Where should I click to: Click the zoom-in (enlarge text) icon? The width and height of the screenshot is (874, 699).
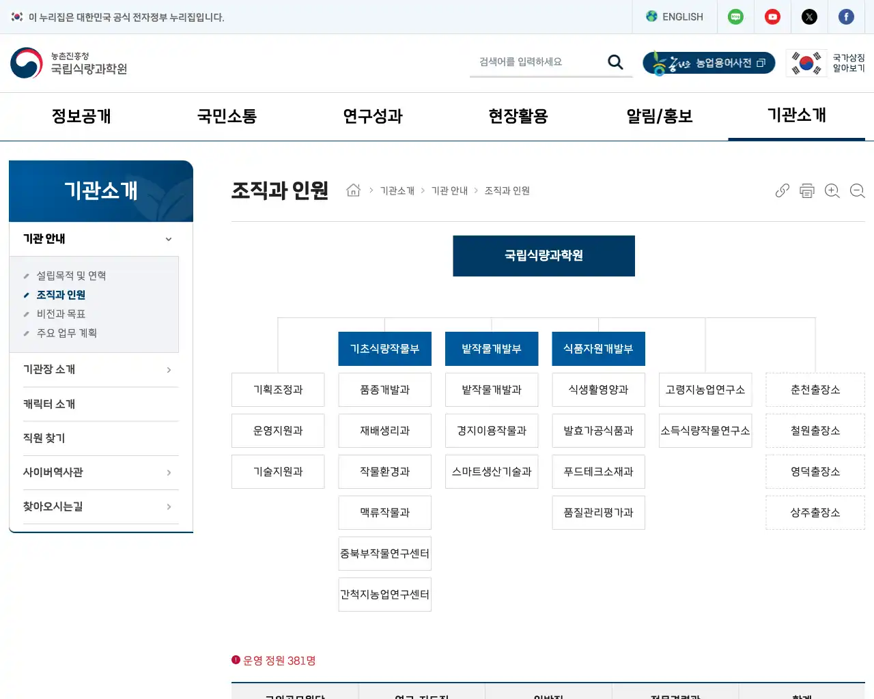point(832,191)
